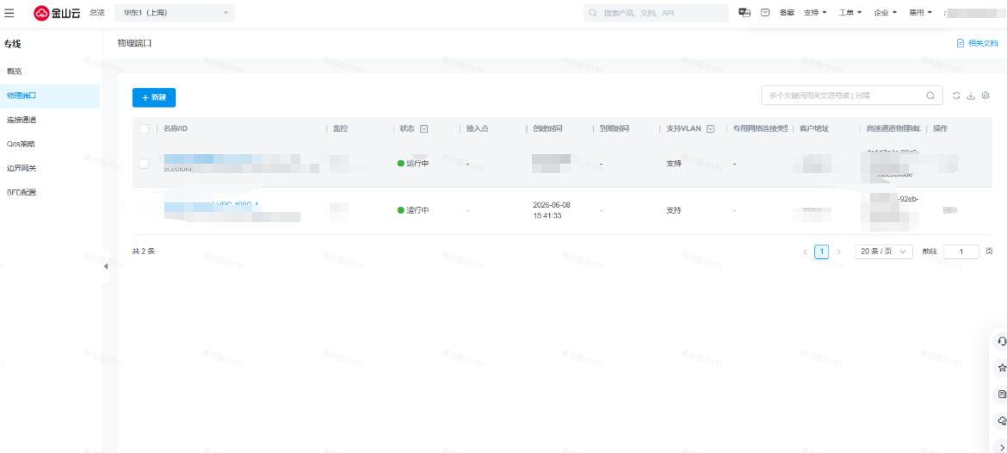
Task: Select 物理端口 in the sidebar
Action: tap(50, 96)
